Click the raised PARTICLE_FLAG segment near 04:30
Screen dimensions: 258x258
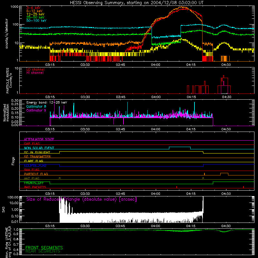(x=224, y=173)
